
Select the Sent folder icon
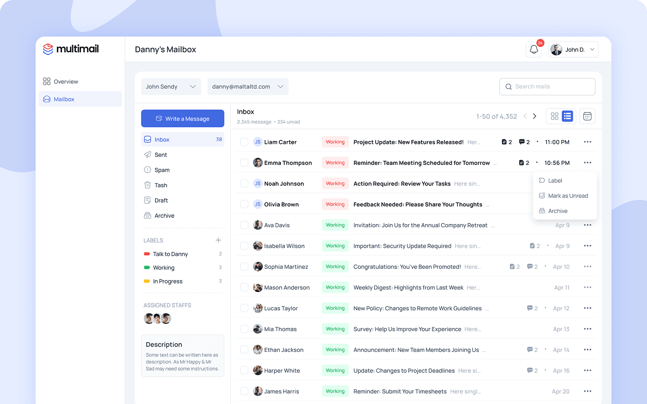click(x=148, y=155)
